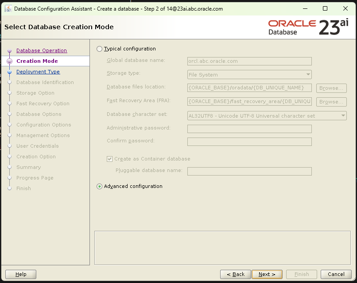The image size is (357, 283).
Task: Select the Advanced configuration option
Action: (x=98, y=186)
